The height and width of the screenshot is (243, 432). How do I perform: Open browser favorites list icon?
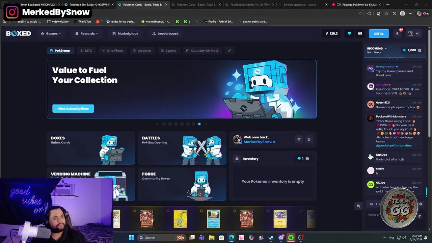pyautogui.click(x=386, y=13)
